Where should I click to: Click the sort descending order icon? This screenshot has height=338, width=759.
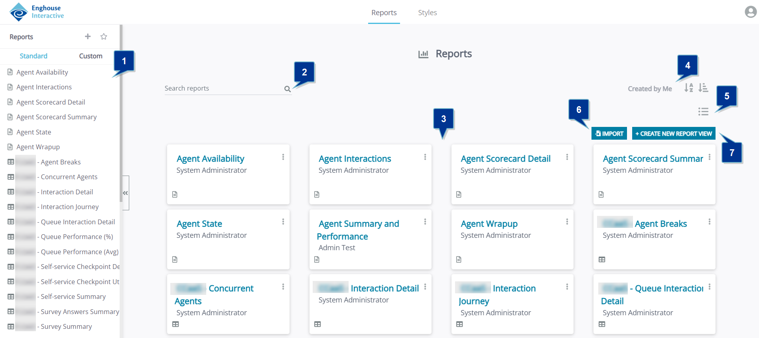click(703, 88)
